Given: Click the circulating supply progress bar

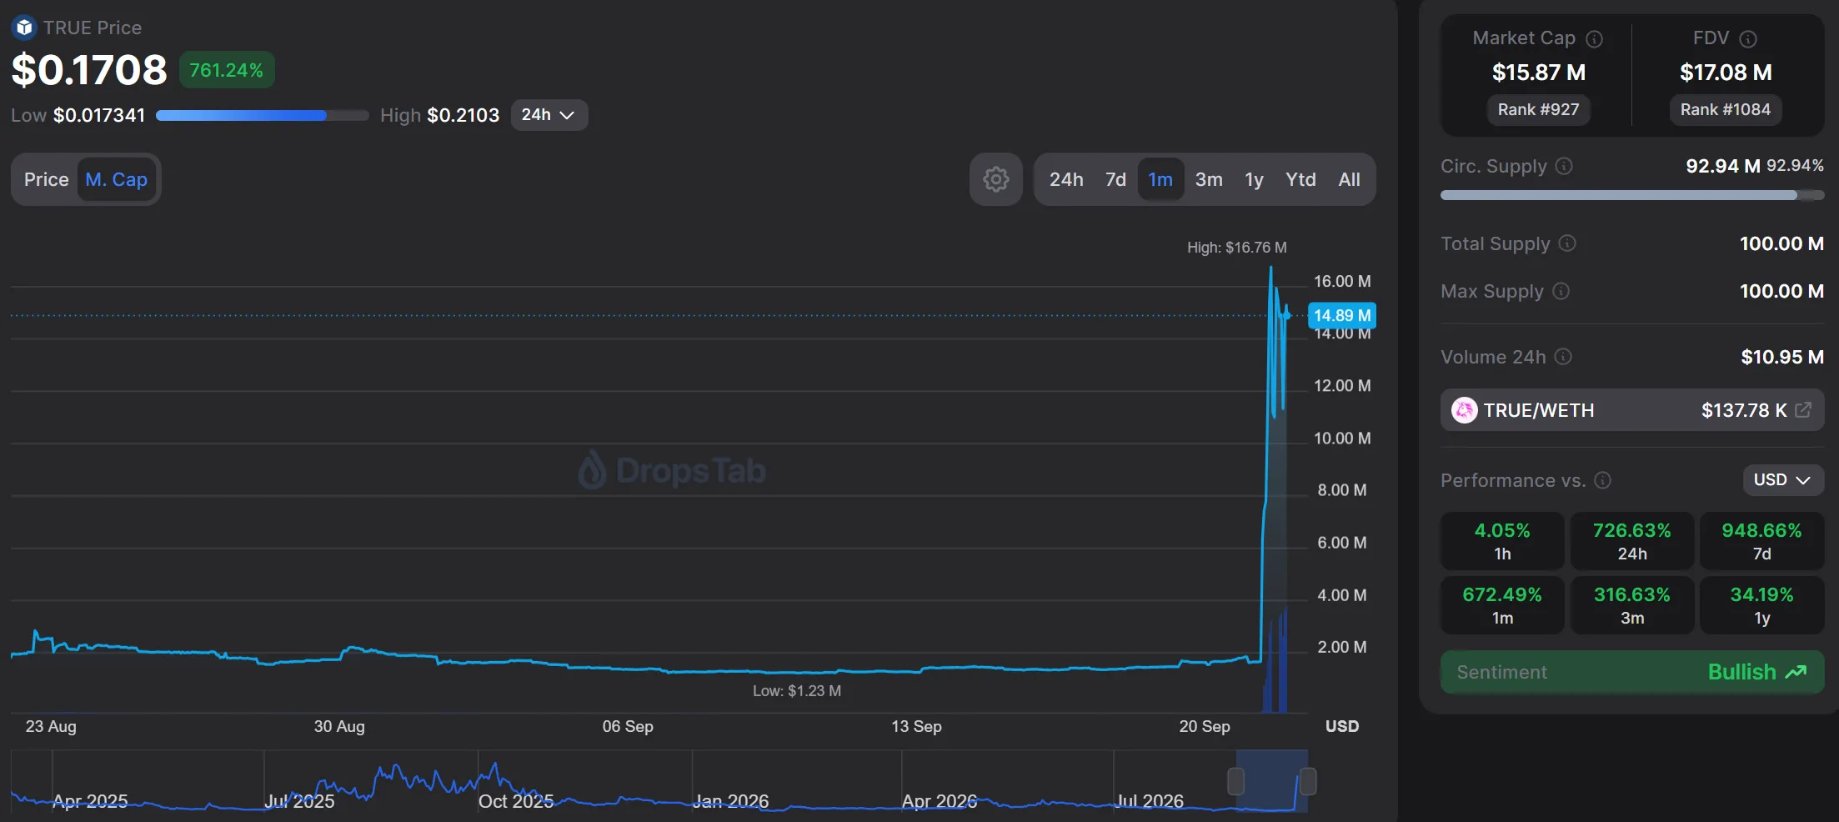Looking at the screenshot, I should coord(1632,195).
